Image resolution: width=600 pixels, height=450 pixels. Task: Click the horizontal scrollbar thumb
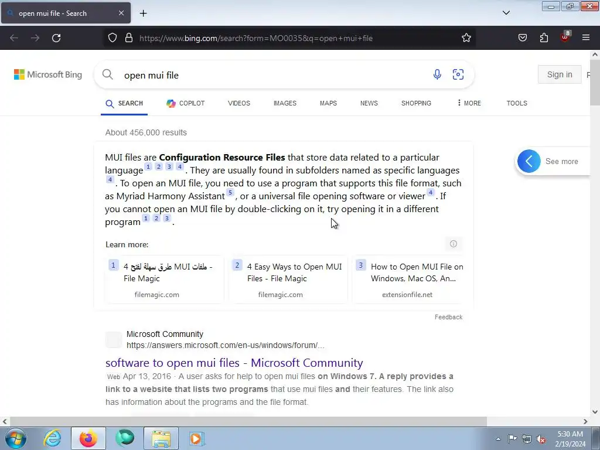pyautogui.click(x=248, y=421)
